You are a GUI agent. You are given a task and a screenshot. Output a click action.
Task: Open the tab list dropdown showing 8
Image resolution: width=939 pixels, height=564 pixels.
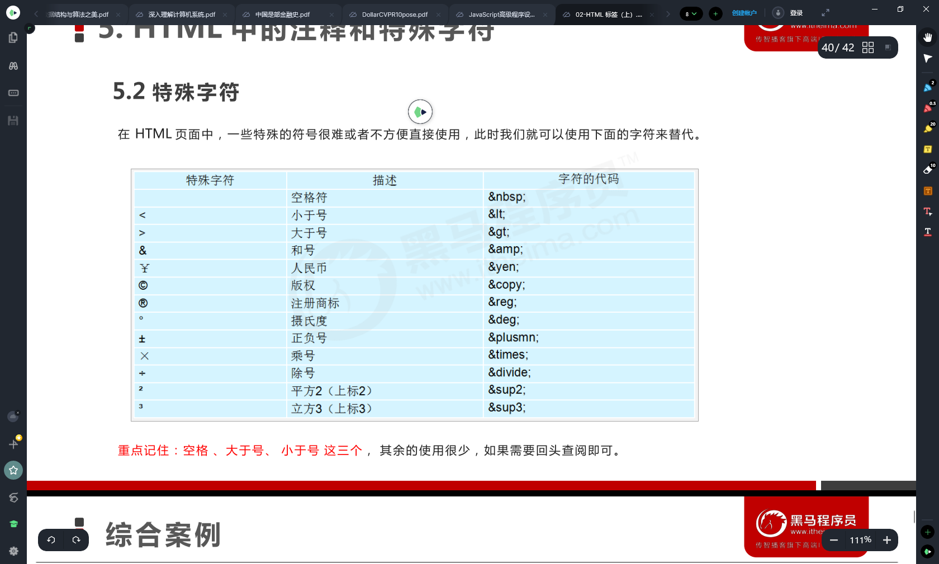691,13
